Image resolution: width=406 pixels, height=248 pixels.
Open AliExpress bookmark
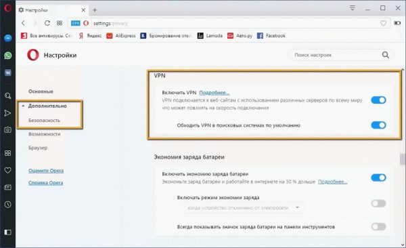click(121, 36)
